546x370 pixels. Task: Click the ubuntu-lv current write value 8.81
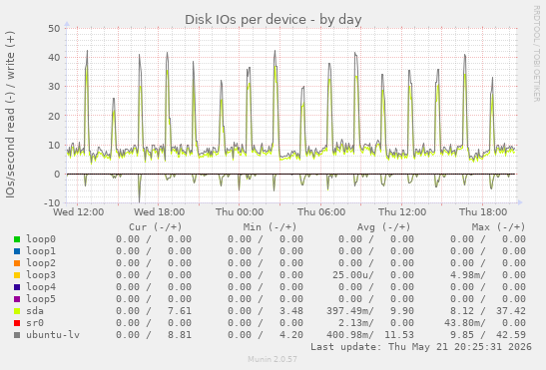tap(180, 335)
